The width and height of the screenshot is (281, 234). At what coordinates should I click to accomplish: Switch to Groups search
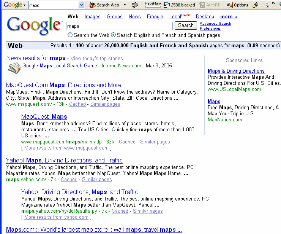pos(115,16)
